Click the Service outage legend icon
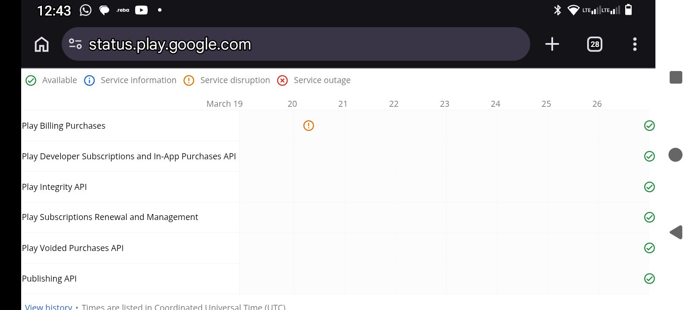 pos(282,81)
